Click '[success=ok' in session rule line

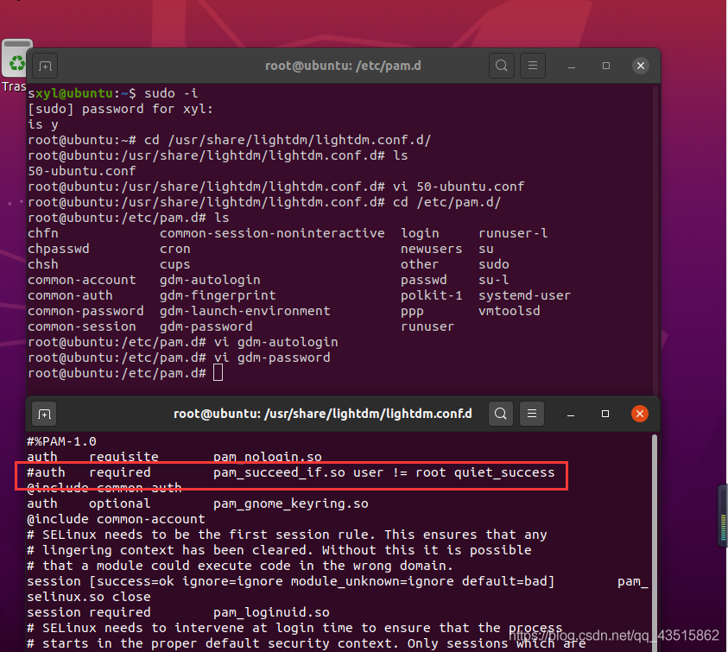coord(131,581)
